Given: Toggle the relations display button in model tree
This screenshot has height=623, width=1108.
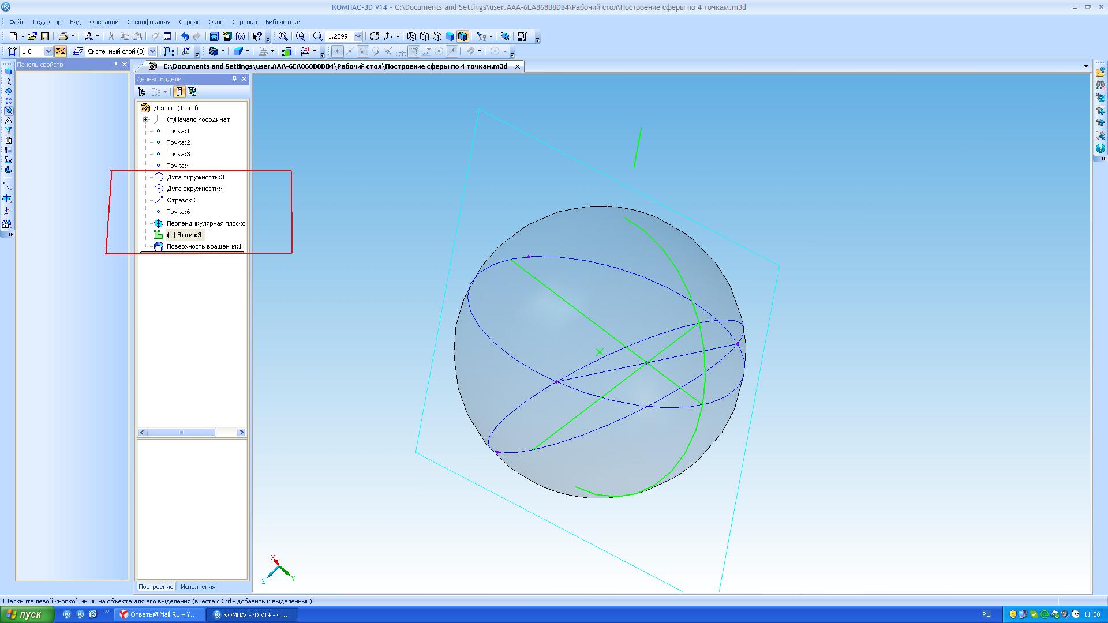Looking at the screenshot, I should coord(192,92).
